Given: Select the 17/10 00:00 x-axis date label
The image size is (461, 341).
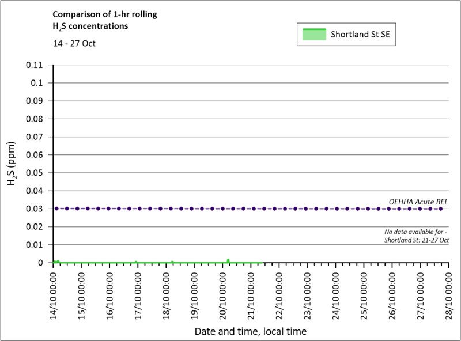Looking at the screenshot, I should coord(138,294).
